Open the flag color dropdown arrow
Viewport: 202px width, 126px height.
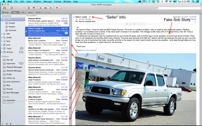(x=60, y=8)
